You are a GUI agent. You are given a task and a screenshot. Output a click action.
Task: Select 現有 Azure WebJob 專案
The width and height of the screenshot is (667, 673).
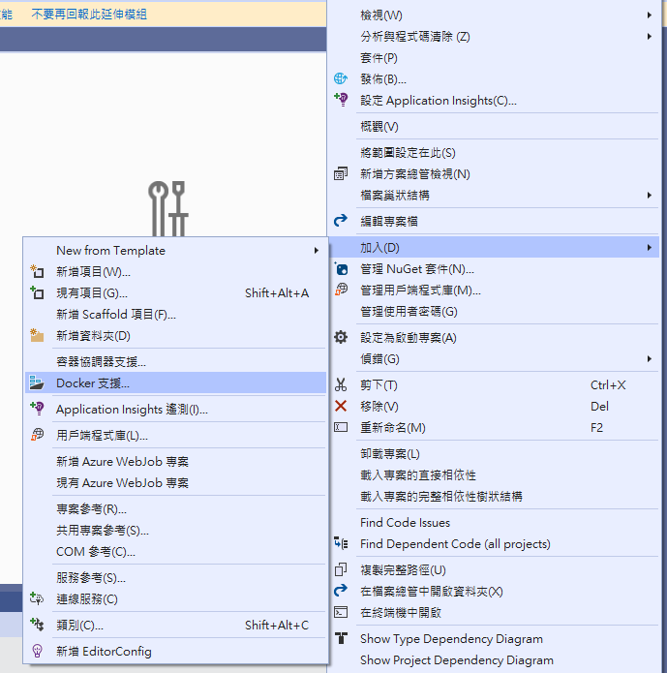click(175, 483)
